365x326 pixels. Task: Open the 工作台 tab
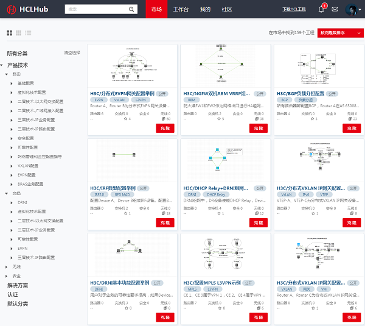pyautogui.click(x=181, y=9)
